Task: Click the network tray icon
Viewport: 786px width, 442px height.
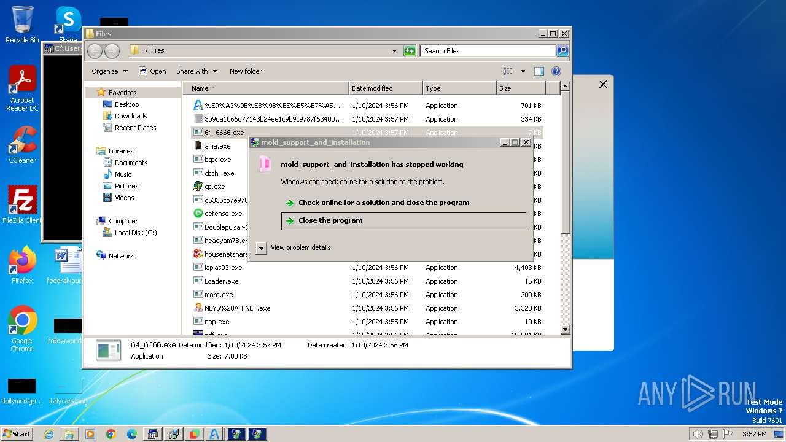Action: [714, 434]
